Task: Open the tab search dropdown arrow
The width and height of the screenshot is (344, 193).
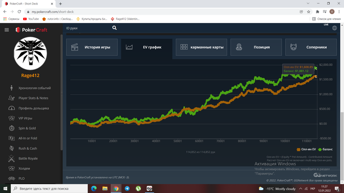Action: pyautogui.click(x=308, y=3)
